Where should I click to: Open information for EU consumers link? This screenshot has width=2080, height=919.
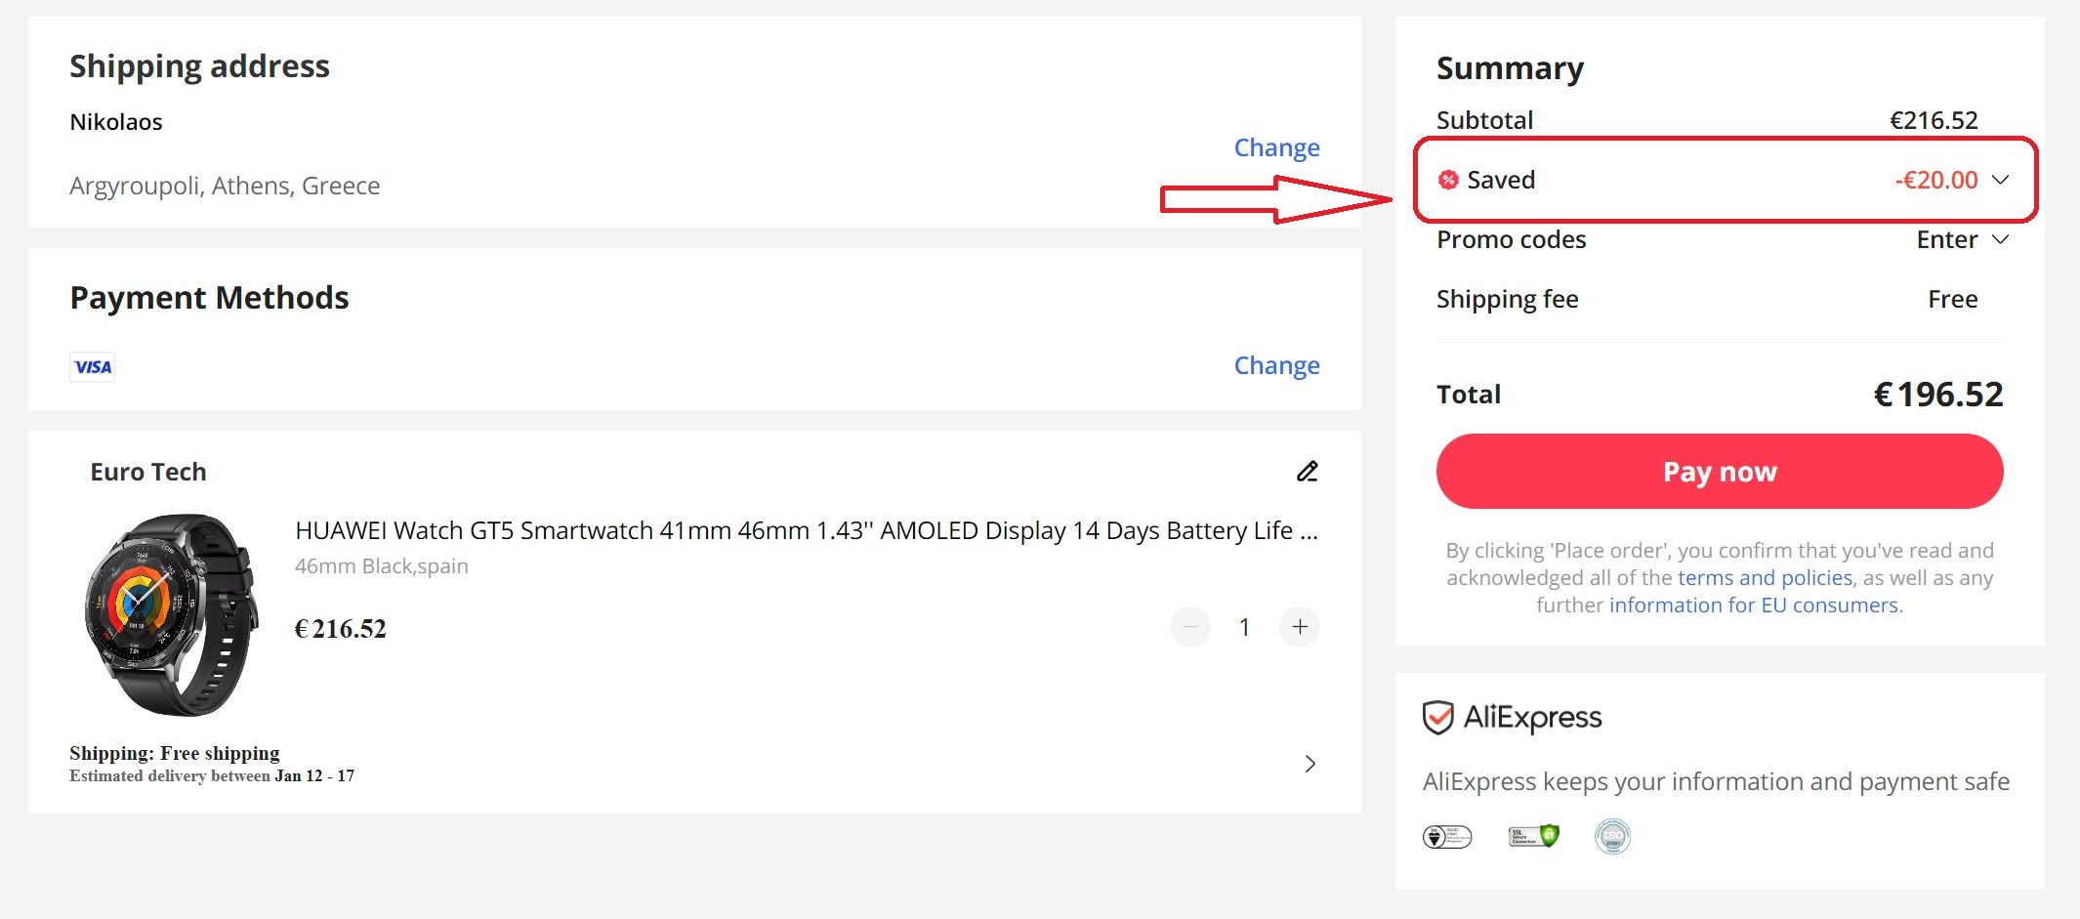point(1754,605)
